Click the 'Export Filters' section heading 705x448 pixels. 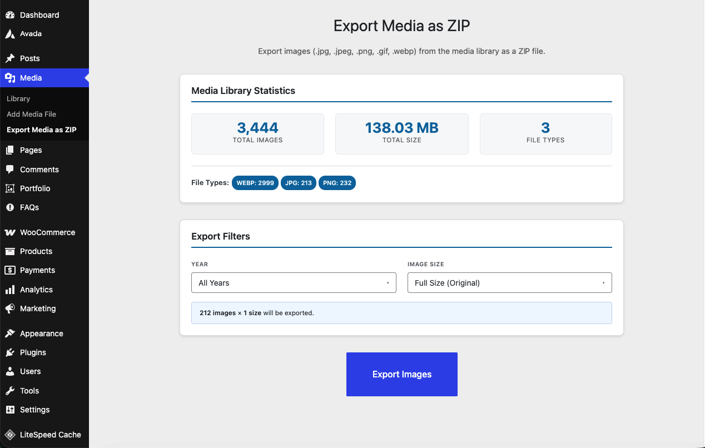(221, 236)
